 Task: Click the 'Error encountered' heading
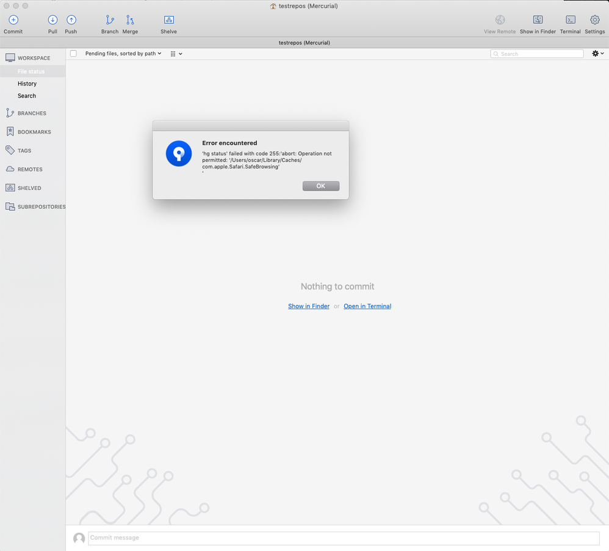pos(229,143)
